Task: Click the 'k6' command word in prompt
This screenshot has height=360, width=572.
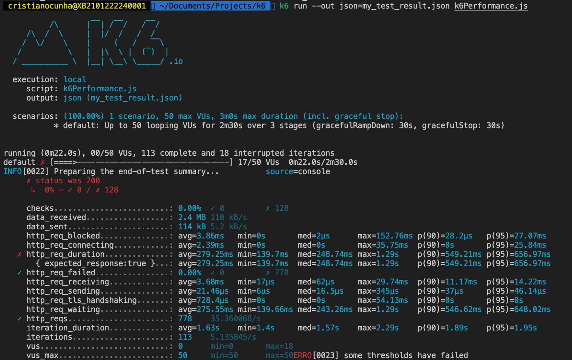Action: [284, 6]
